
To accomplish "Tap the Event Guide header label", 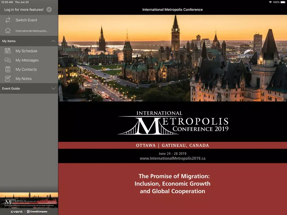I will (x=11, y=89).
